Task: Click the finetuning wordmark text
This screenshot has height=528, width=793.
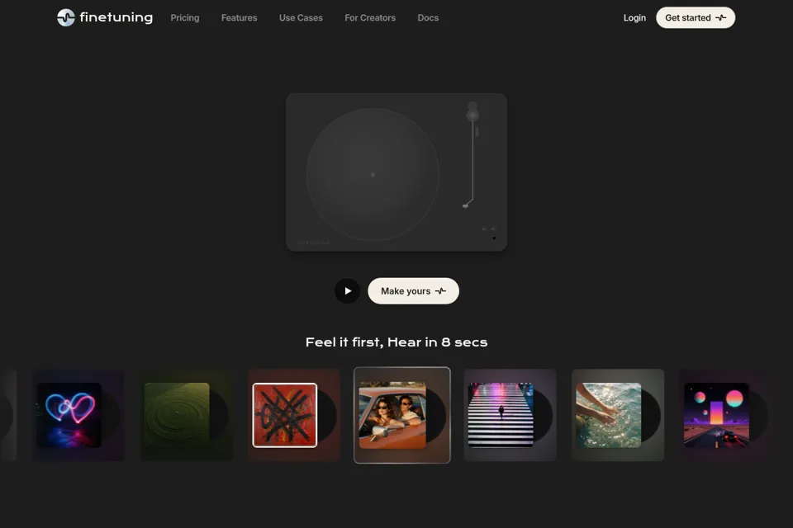Action: pyautogui.click(x=116, y=17)
